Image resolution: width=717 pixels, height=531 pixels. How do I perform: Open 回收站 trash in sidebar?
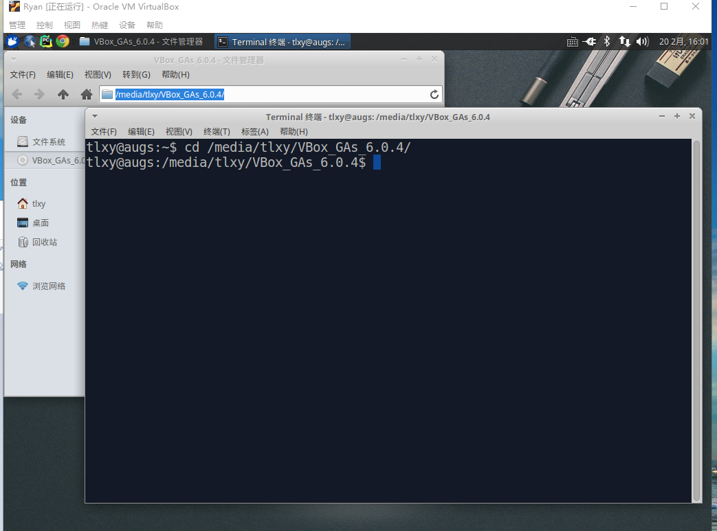coord(45,242)
